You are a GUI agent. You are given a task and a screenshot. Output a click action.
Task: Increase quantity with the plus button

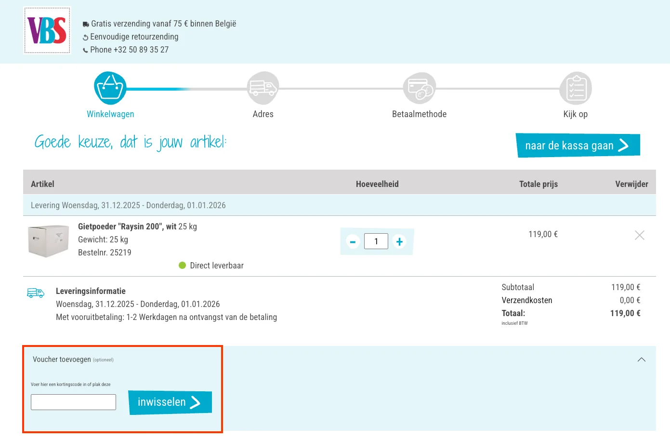(399, 241)
